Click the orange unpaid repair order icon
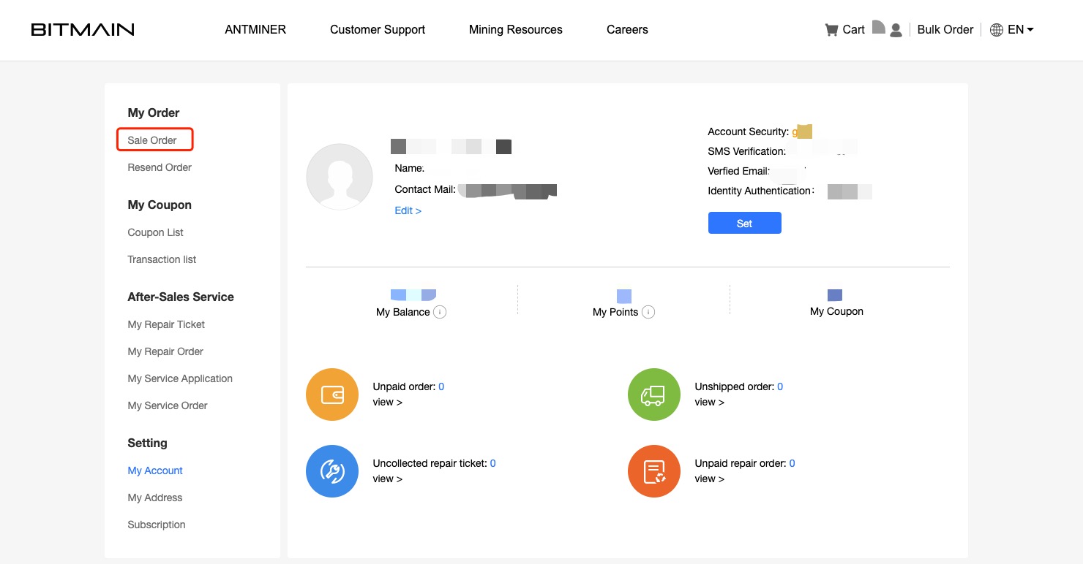The height and width of the screenshot is (564, 1083). point(654,471)
